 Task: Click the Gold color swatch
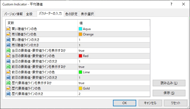(x=80, y=88)
